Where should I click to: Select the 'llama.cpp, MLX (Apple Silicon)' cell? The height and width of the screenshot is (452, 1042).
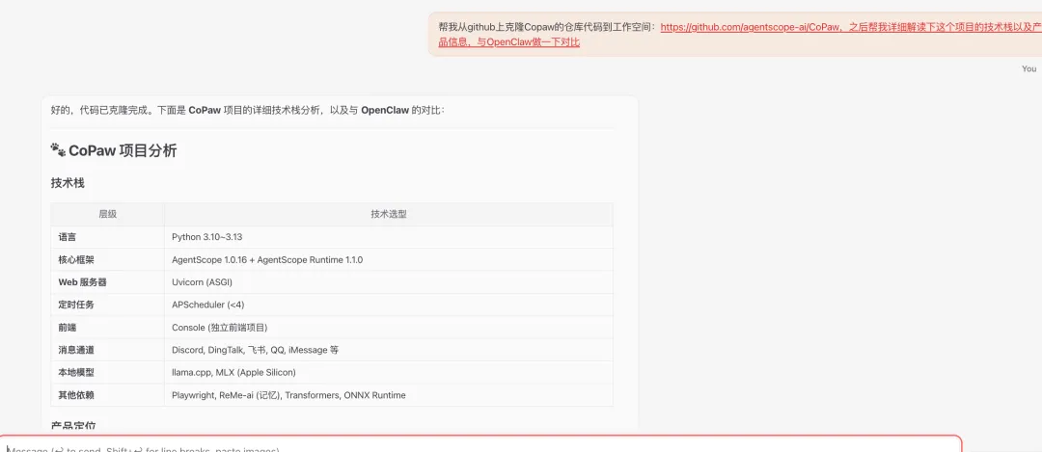click(x=389, y=372)
